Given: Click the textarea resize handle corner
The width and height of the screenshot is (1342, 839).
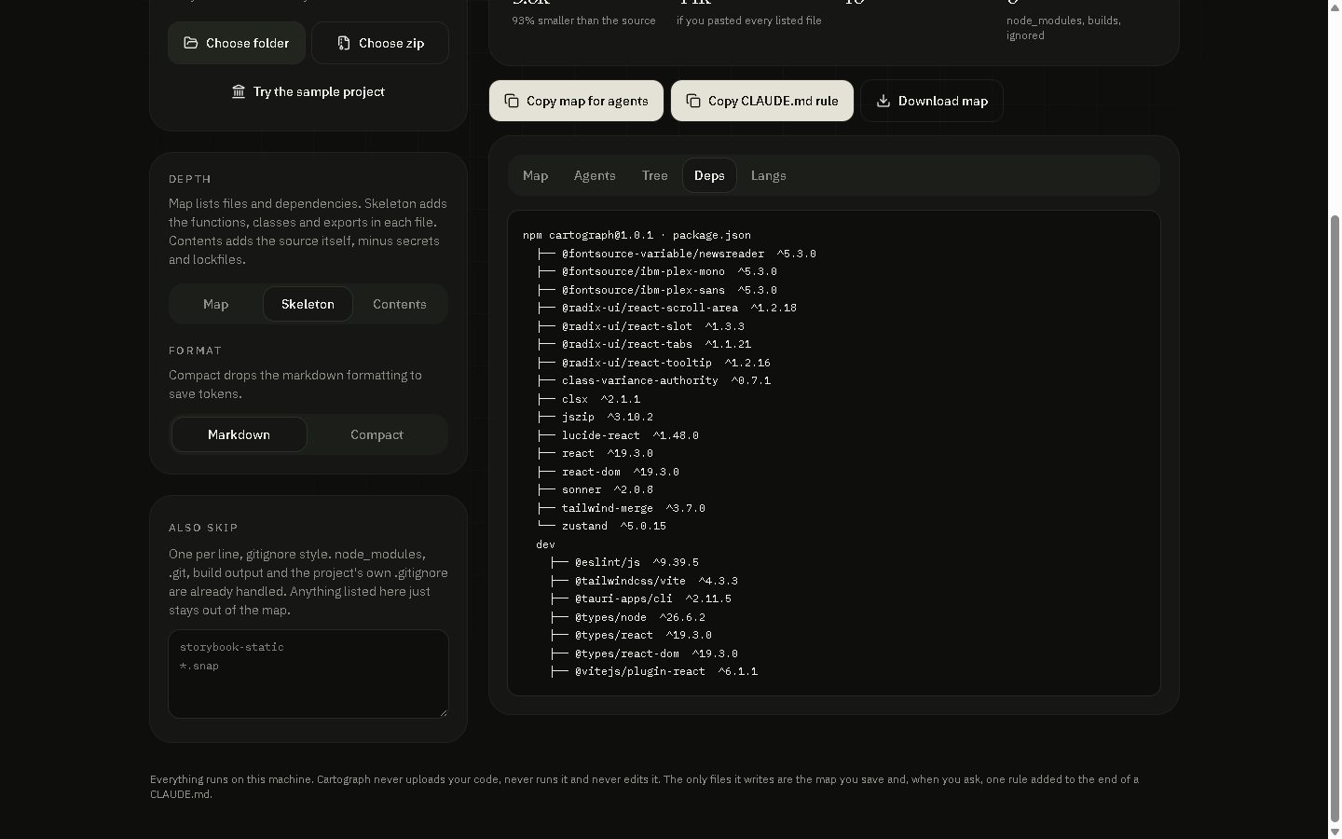Looking at the screenshot, I should point(443,712).
